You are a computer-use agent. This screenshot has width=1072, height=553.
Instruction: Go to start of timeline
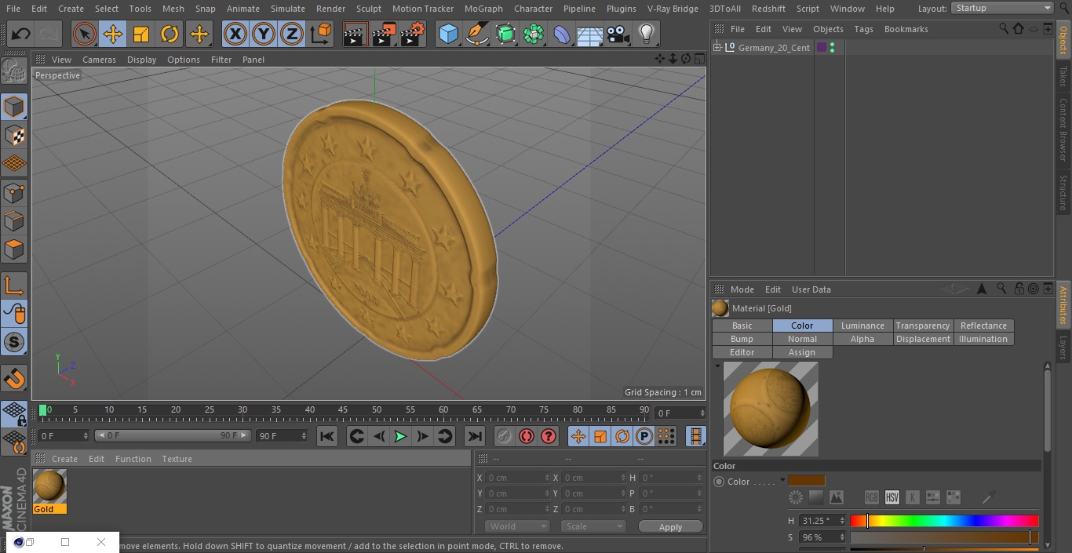[x=327, y=436]
